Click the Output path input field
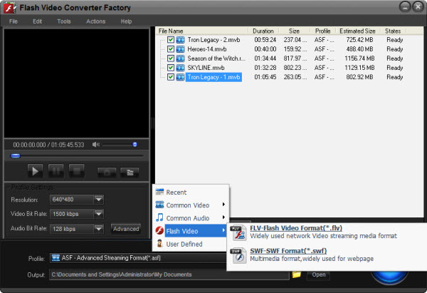427x293 pixels. point(169,274)
